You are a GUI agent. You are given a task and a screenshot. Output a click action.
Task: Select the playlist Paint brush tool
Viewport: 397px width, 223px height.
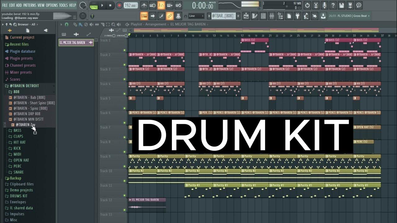coord(80,24)
